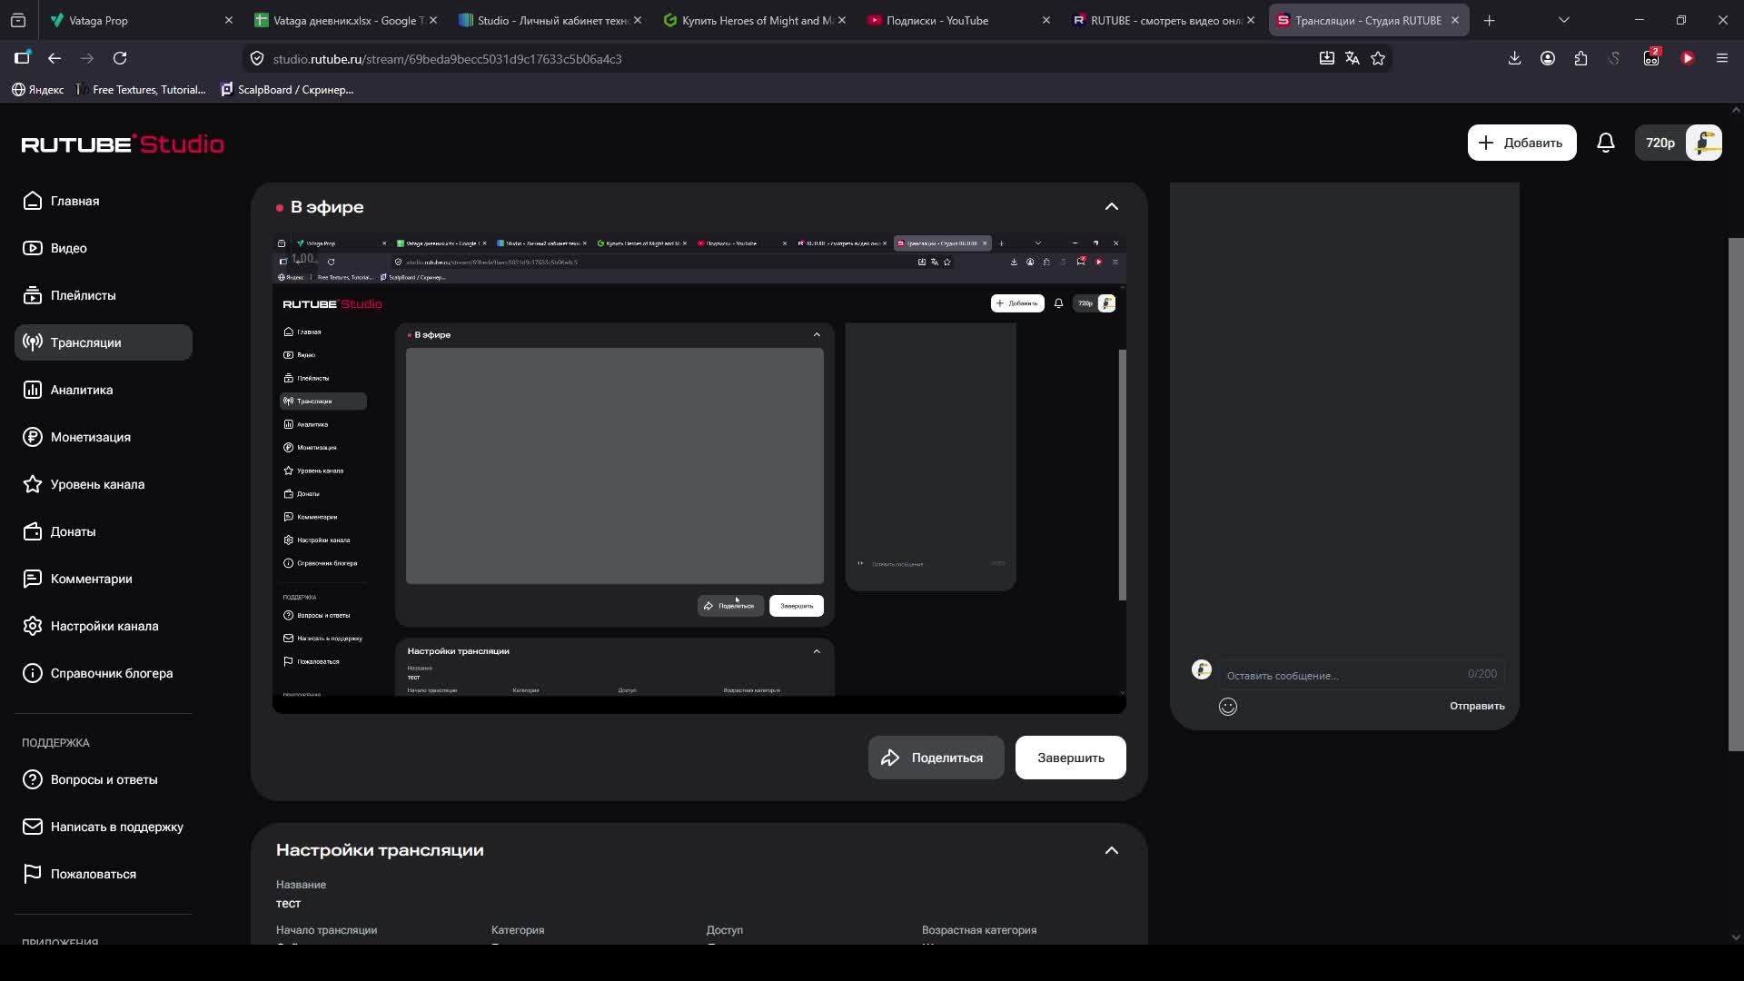Click the page translate icon
Screen dimensions: 1744x981
1353,58
